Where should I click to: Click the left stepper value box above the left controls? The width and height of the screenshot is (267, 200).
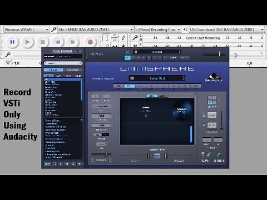point(96,97)
